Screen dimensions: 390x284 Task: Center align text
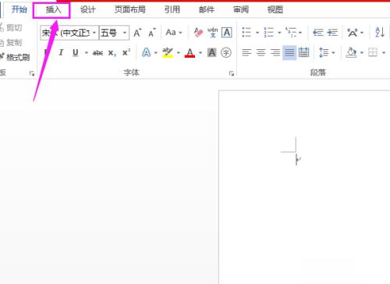261,53
